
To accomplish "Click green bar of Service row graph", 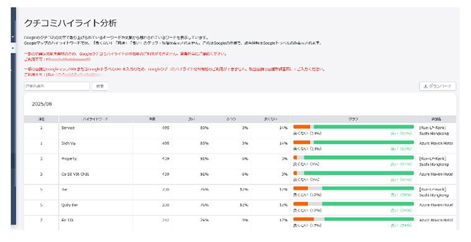I will (364, 127).
